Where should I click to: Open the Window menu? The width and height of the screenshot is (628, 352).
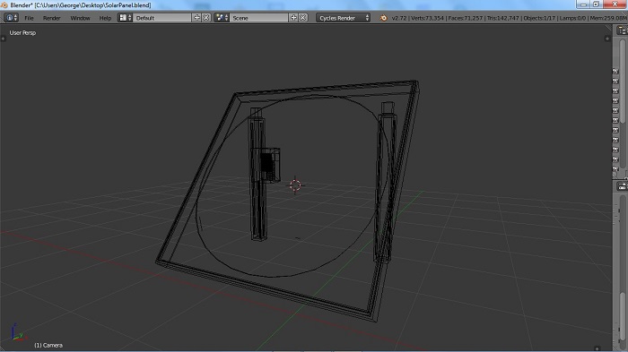click(x=80, y=18)
